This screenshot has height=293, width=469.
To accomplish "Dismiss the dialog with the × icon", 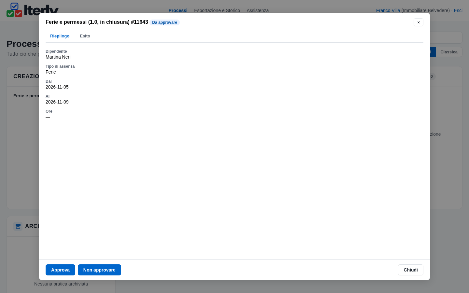I will click(419, 22).
